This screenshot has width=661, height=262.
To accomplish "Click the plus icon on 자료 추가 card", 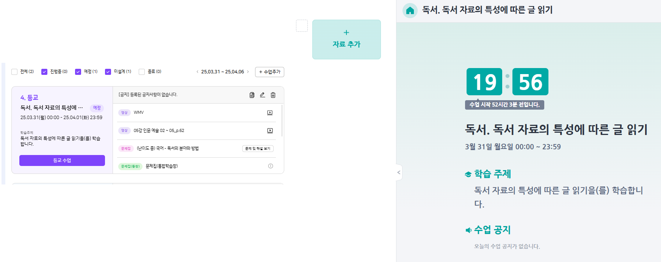I will coord(346,33).
